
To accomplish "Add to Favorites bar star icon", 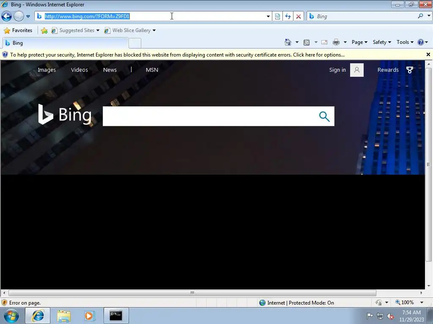I will [44, 30].
